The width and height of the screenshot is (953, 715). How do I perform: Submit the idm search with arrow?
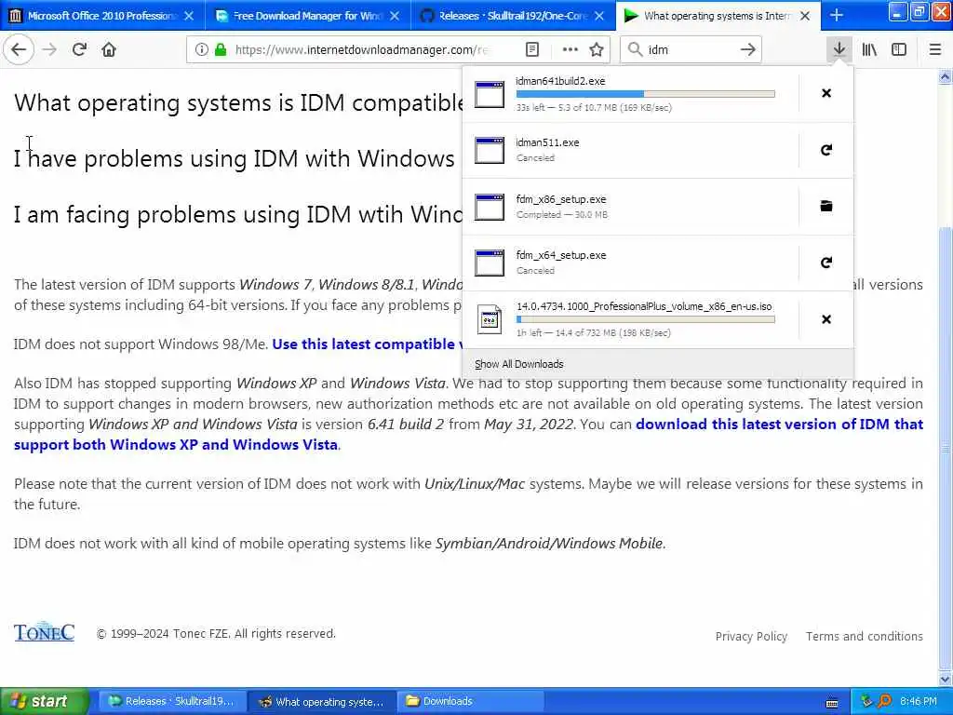[748, 50]
